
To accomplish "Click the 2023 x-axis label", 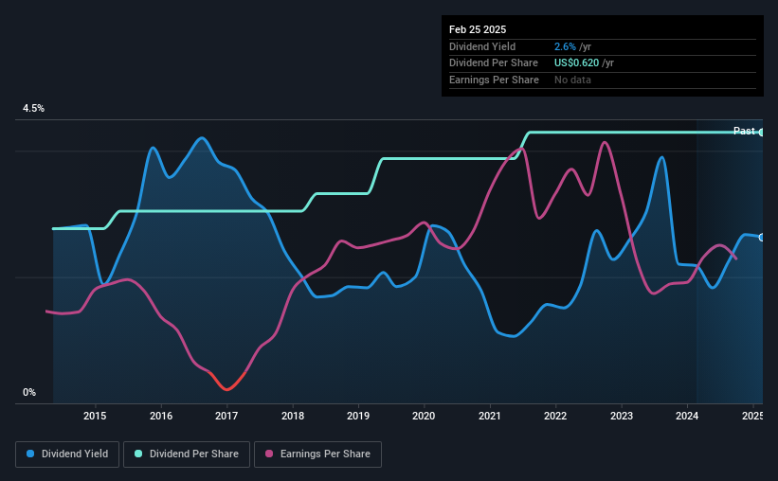I will pyautogui.click(x=622, y=416).
